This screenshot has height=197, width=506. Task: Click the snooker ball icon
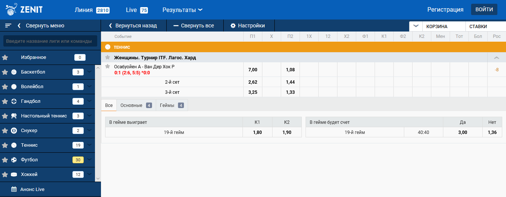click(14, 131)
